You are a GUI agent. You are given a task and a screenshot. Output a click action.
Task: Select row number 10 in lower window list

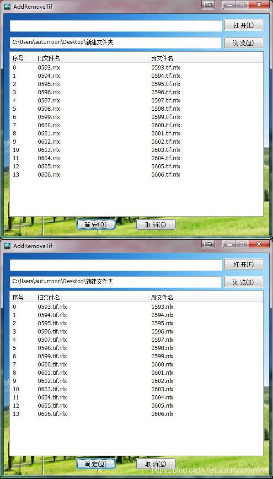coord(16,389)
